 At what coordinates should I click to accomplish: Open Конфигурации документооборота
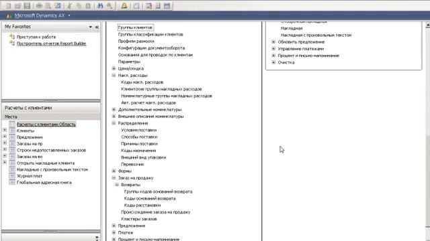tap(151, 48)
